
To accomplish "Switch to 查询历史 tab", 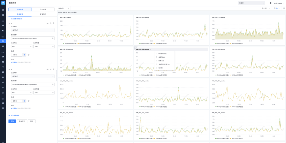I will point(43,14).
